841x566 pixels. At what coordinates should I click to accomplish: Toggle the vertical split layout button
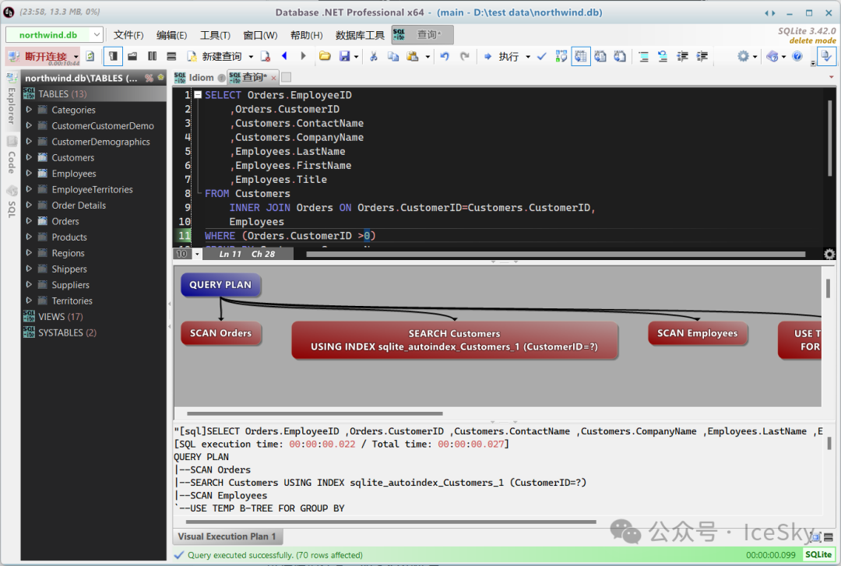[x=152, y=56]
